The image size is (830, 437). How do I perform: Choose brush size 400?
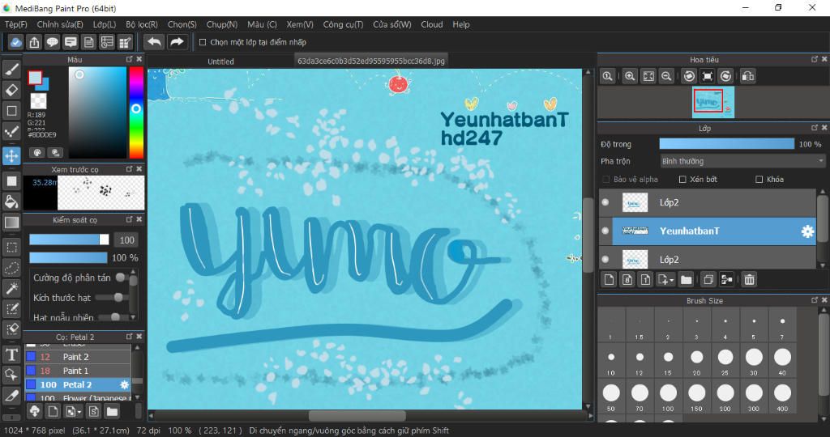782,397
